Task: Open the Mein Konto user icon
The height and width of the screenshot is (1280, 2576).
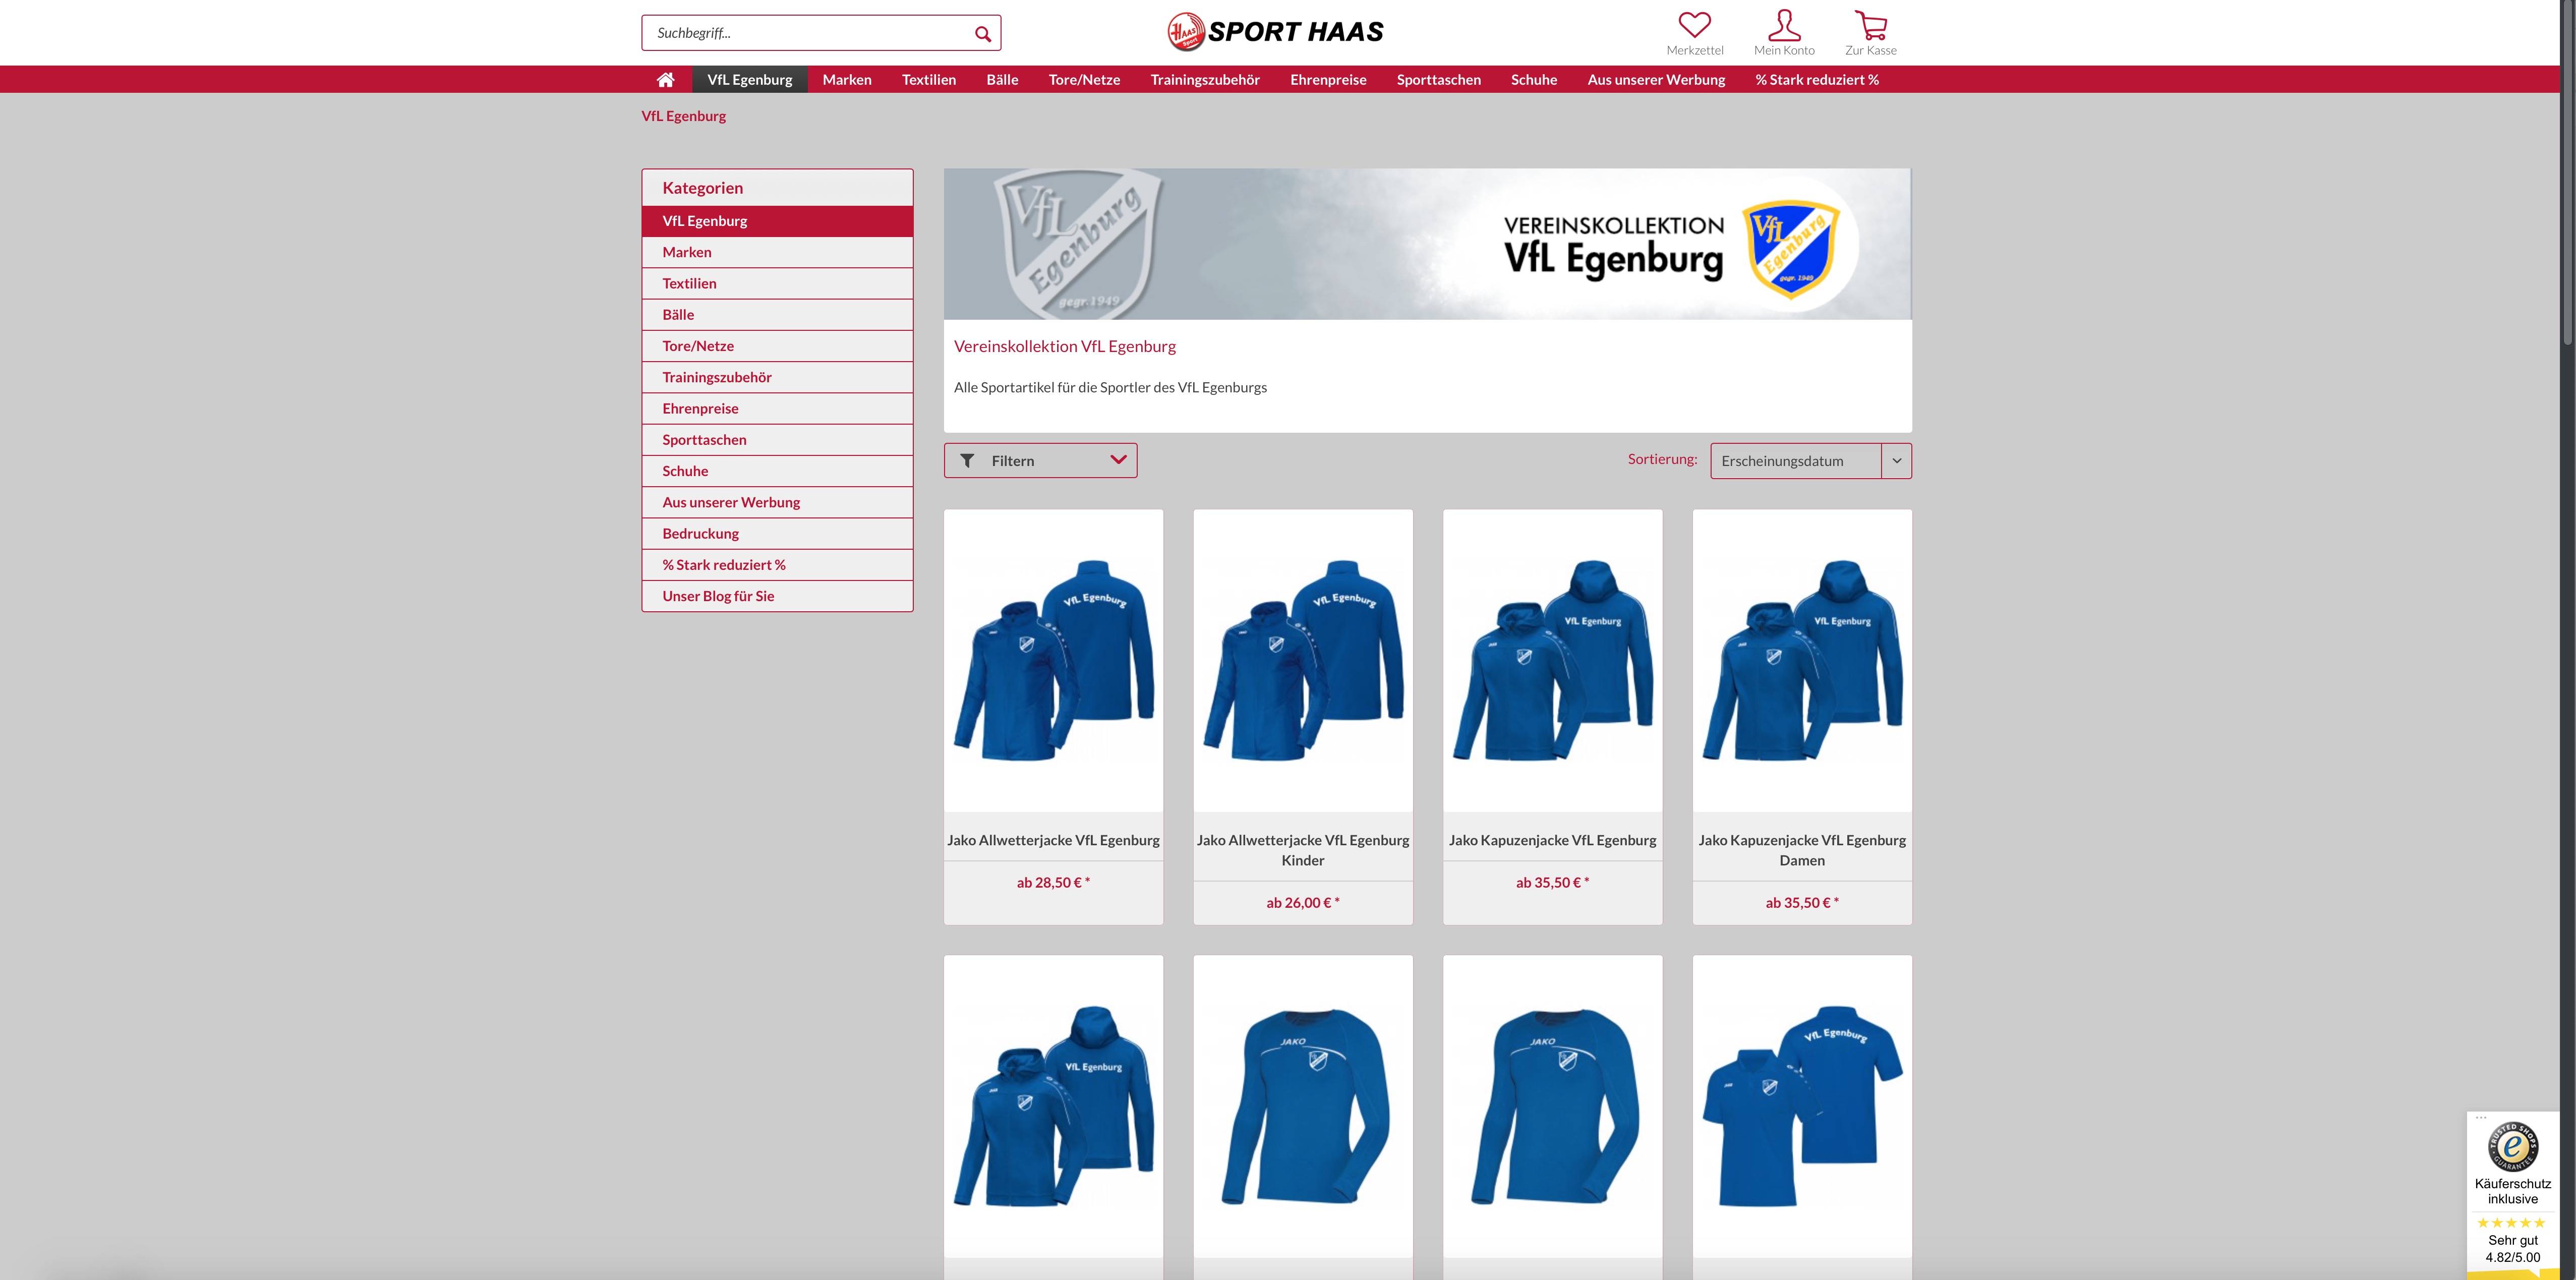Action: pos(1784,24)
